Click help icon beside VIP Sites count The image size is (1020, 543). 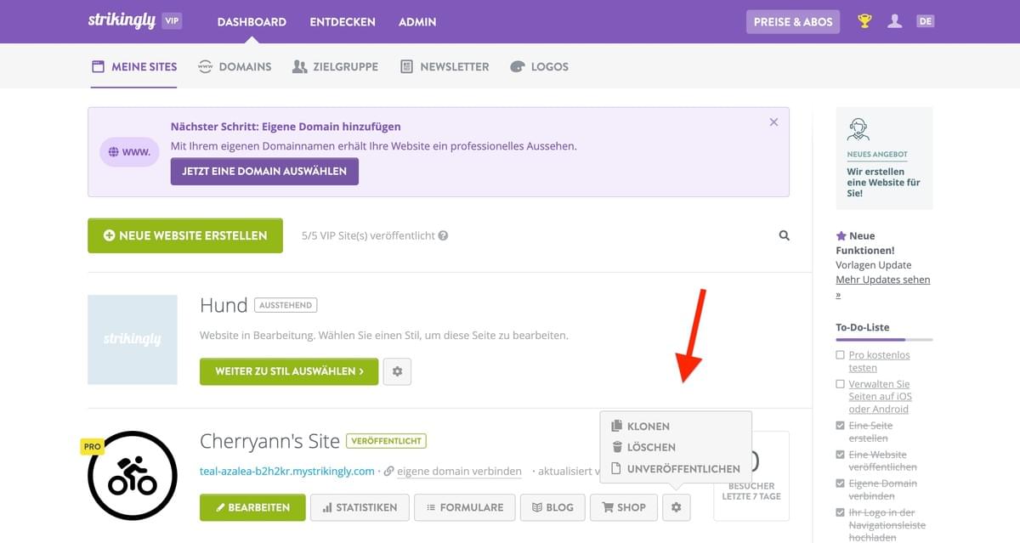pyautogui.click(x=443, y=236)
